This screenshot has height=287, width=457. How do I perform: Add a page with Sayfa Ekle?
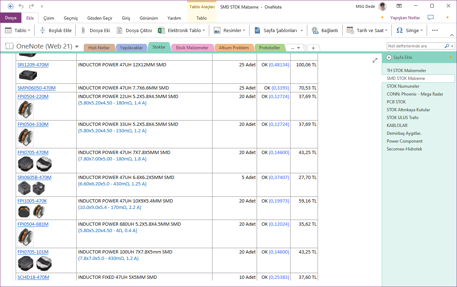point(399,57)
